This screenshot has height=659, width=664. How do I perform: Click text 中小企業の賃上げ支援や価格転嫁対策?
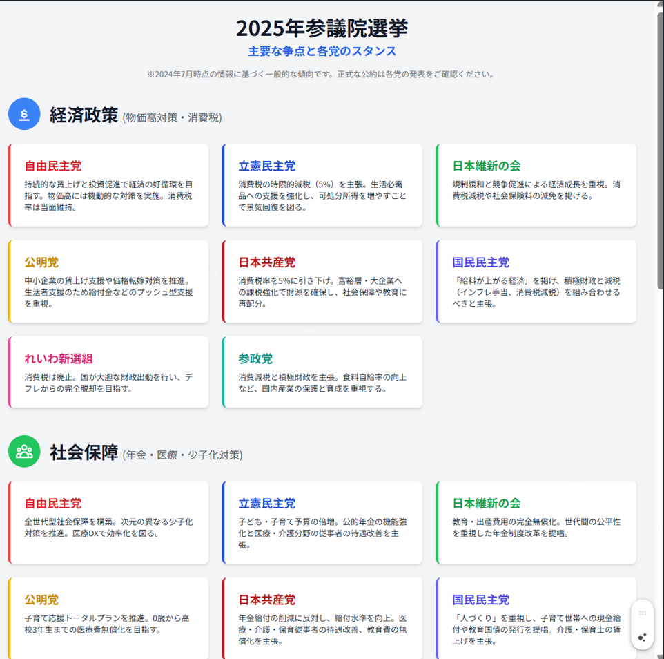97,280
